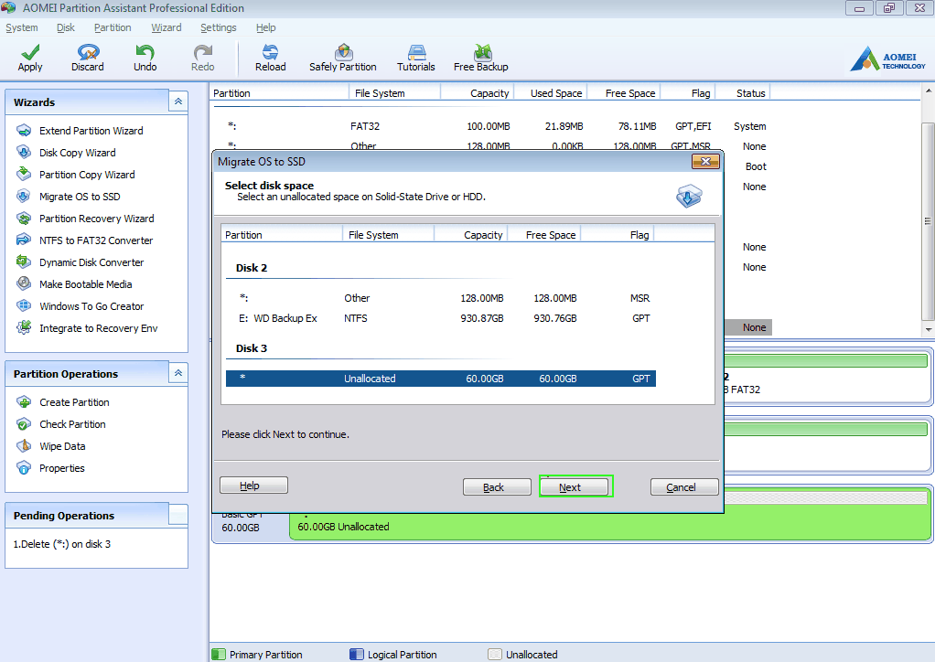Open the Settings menu
The image size is (935, 662).
point(219,27)
